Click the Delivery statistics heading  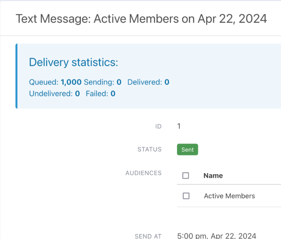tap(73, 63)
